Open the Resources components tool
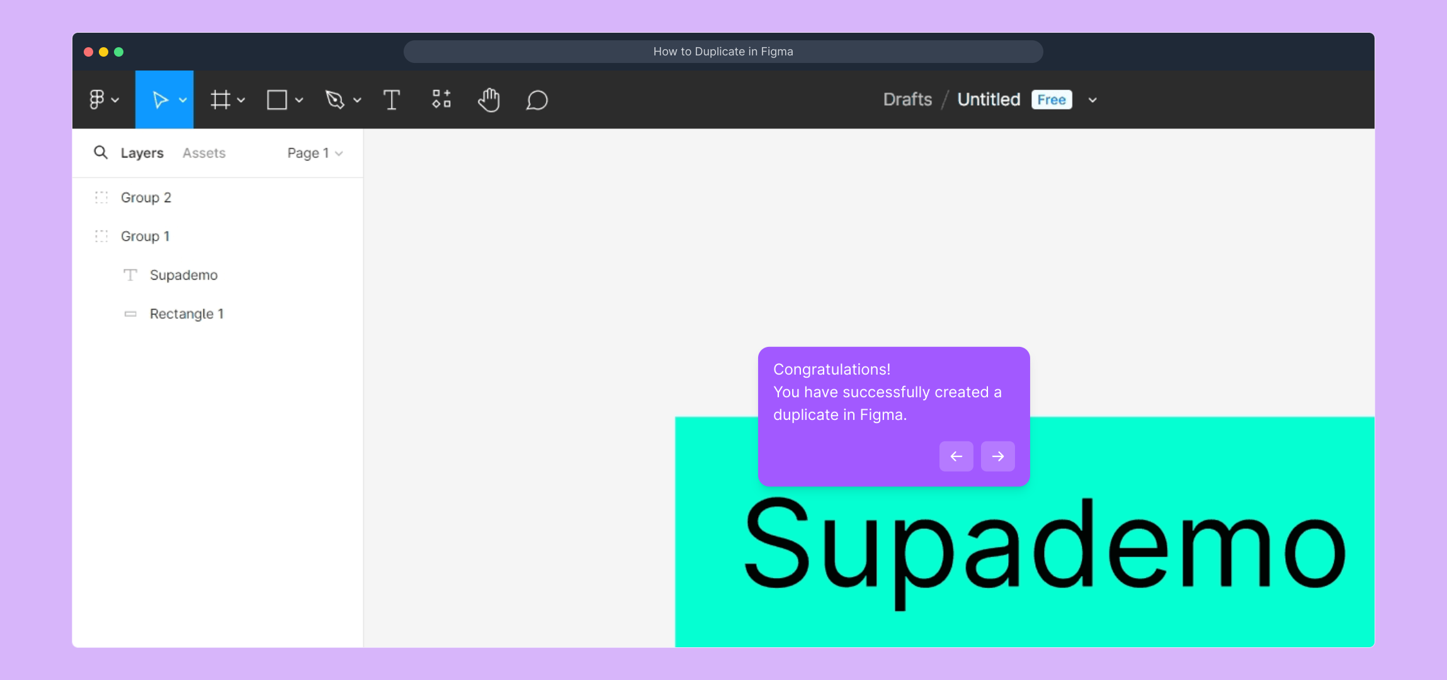The width and height of the screenshot is (1447, 680). pos(441,99)
